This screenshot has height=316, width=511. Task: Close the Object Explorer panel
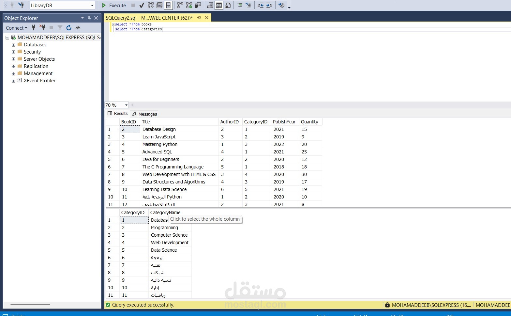click(96, 18)
